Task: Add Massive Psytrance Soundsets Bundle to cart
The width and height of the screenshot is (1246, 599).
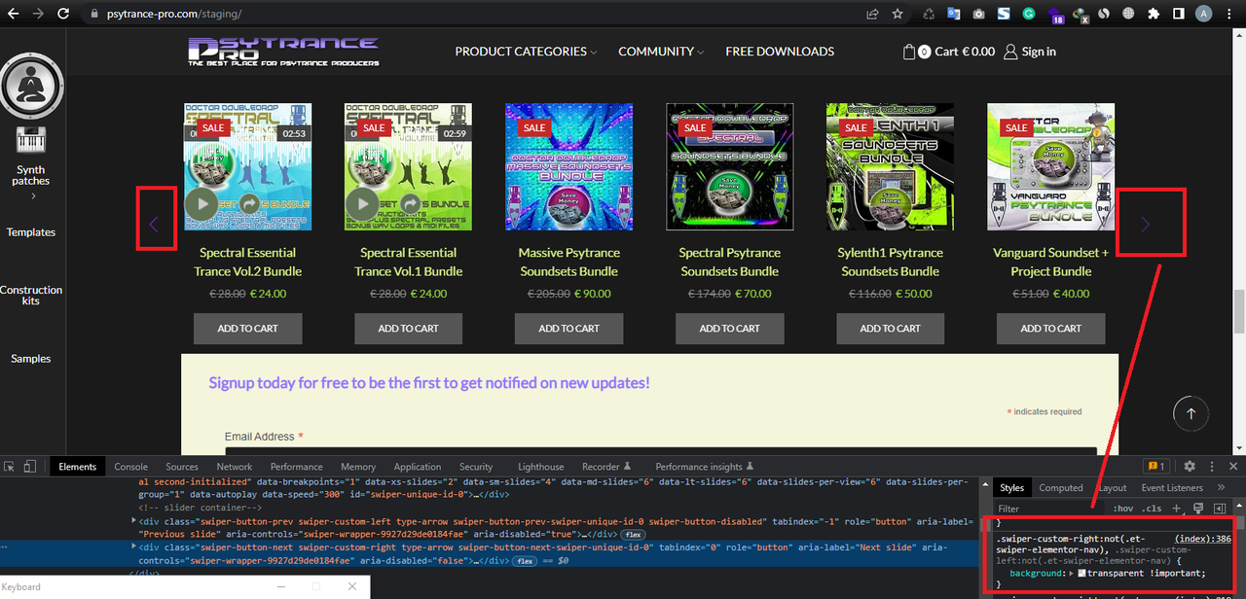Action: coord(569,329)
